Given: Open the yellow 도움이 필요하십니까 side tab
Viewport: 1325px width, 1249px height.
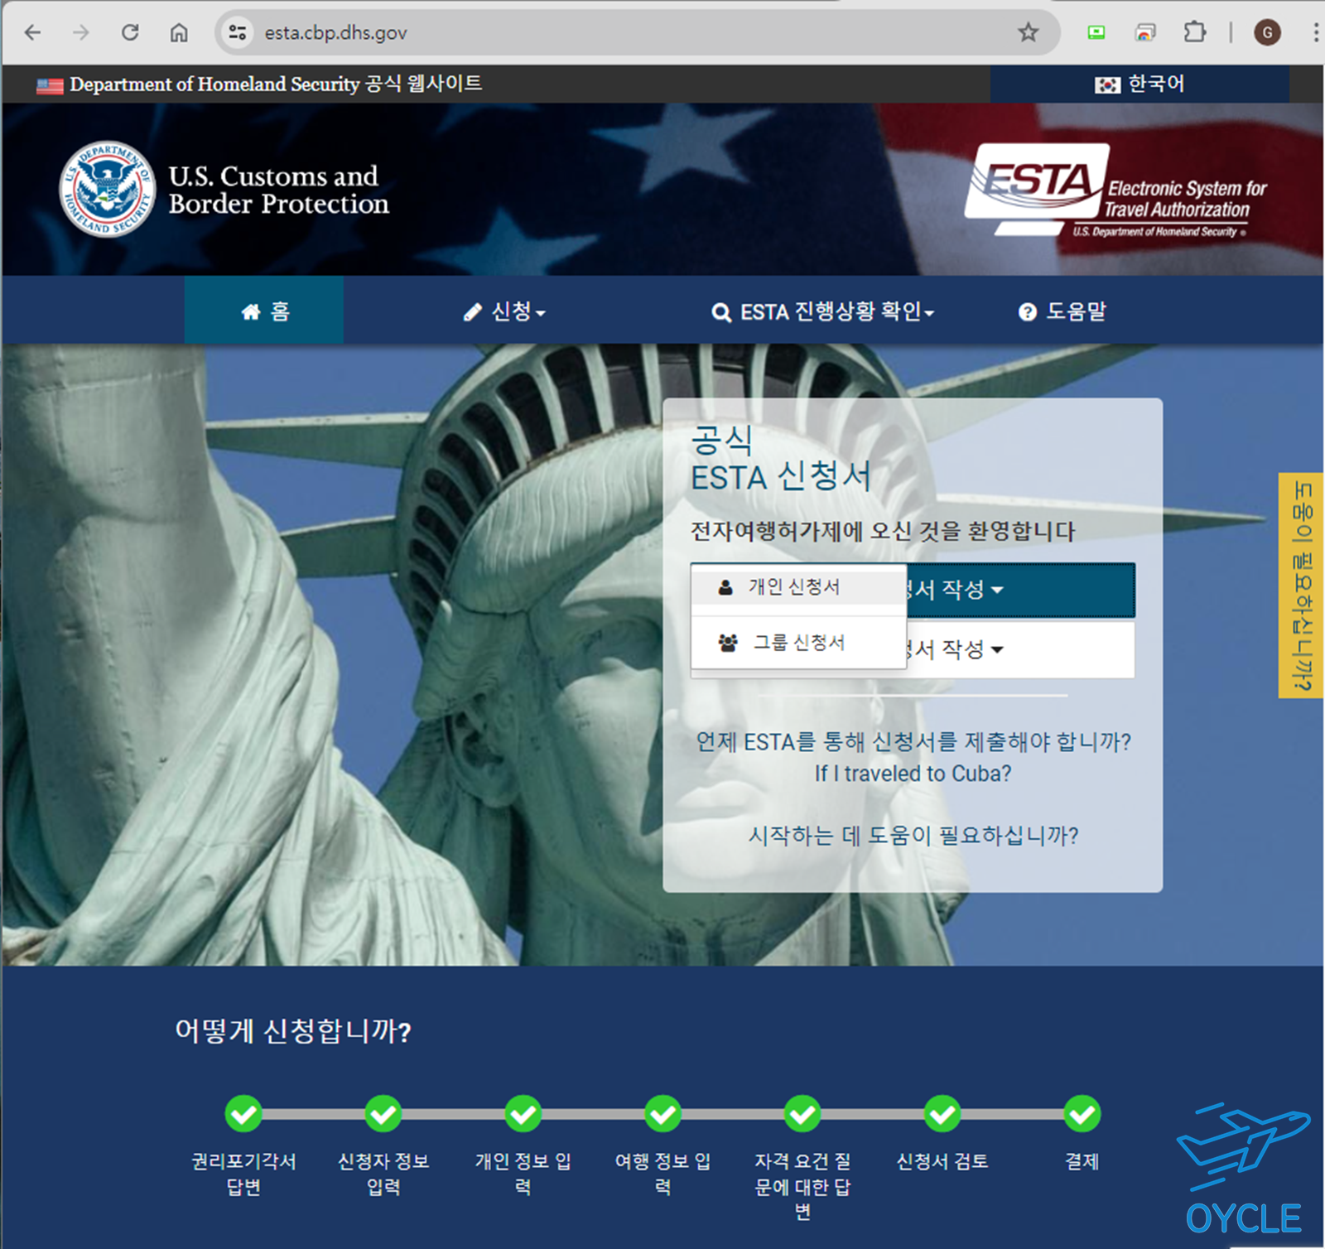Looking at the screenshot, I should [x=1301, y=586].
